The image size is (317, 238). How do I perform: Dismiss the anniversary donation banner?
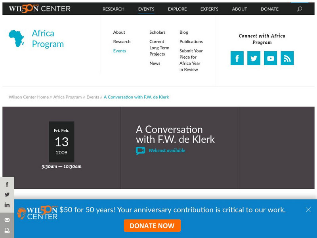[x=308, y=210]
